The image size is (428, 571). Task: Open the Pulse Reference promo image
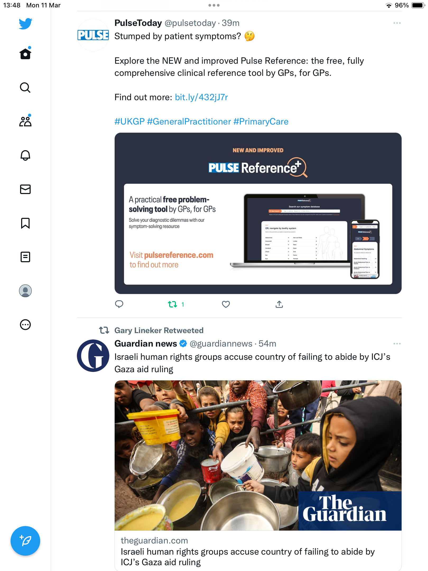[258, 213]
